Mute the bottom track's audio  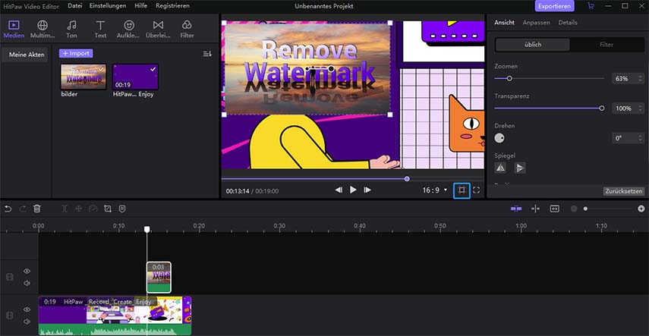(x=27, y=321)
